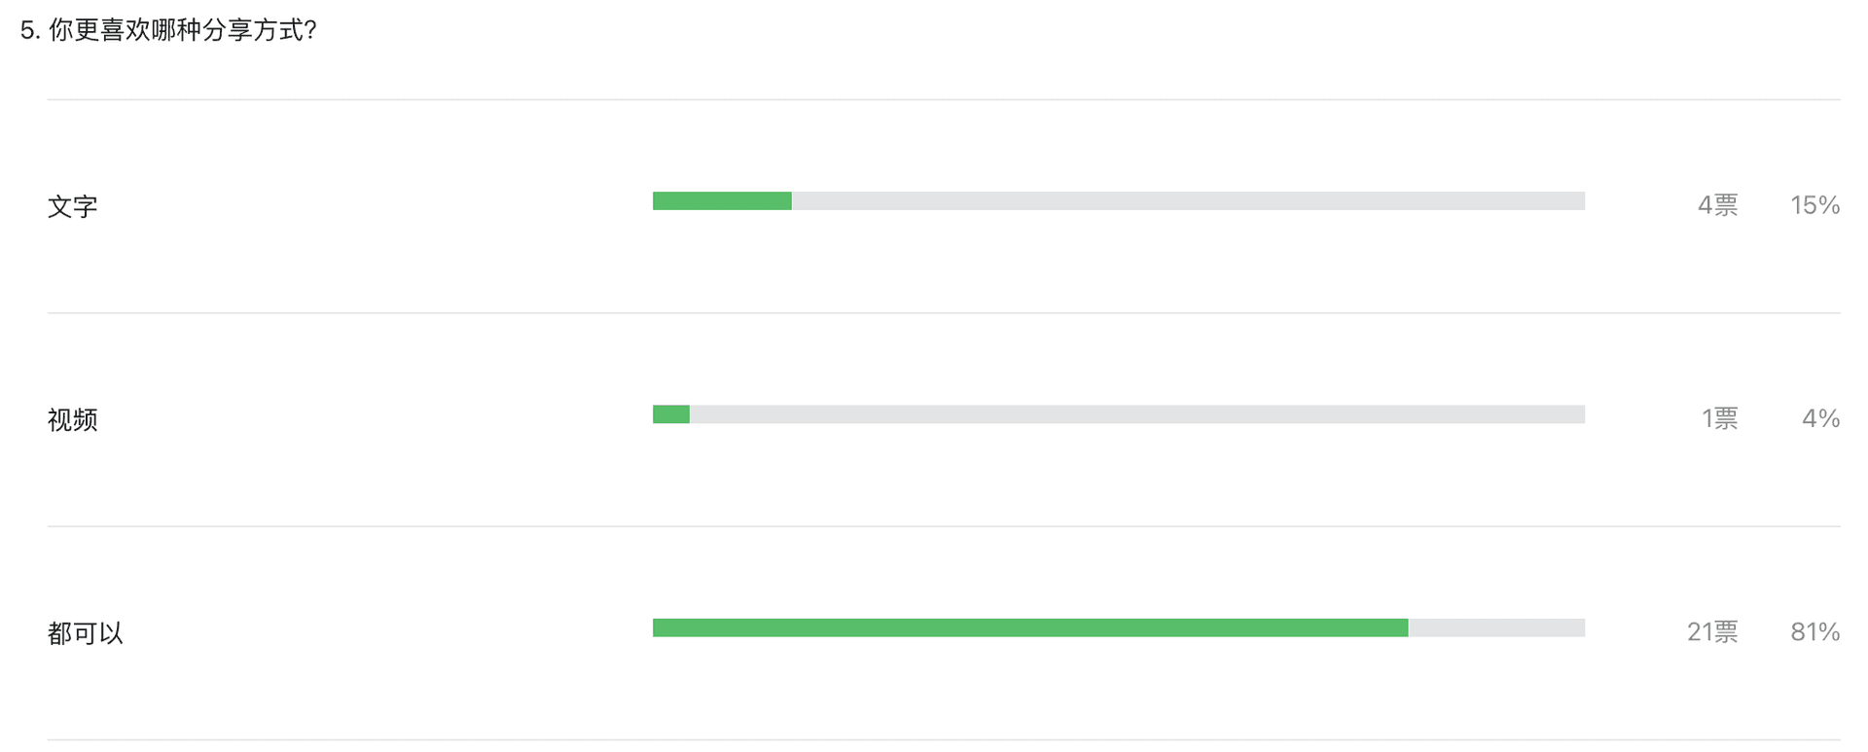Image resolution: width=1868 pixels, height=752 pixels.
Task: Click the 15% percentage label
Action: click(1814, 205)
